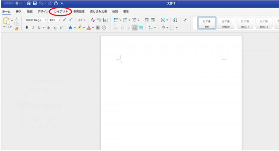
Task: Insert enclosed circle character icon
Action: 104,27
